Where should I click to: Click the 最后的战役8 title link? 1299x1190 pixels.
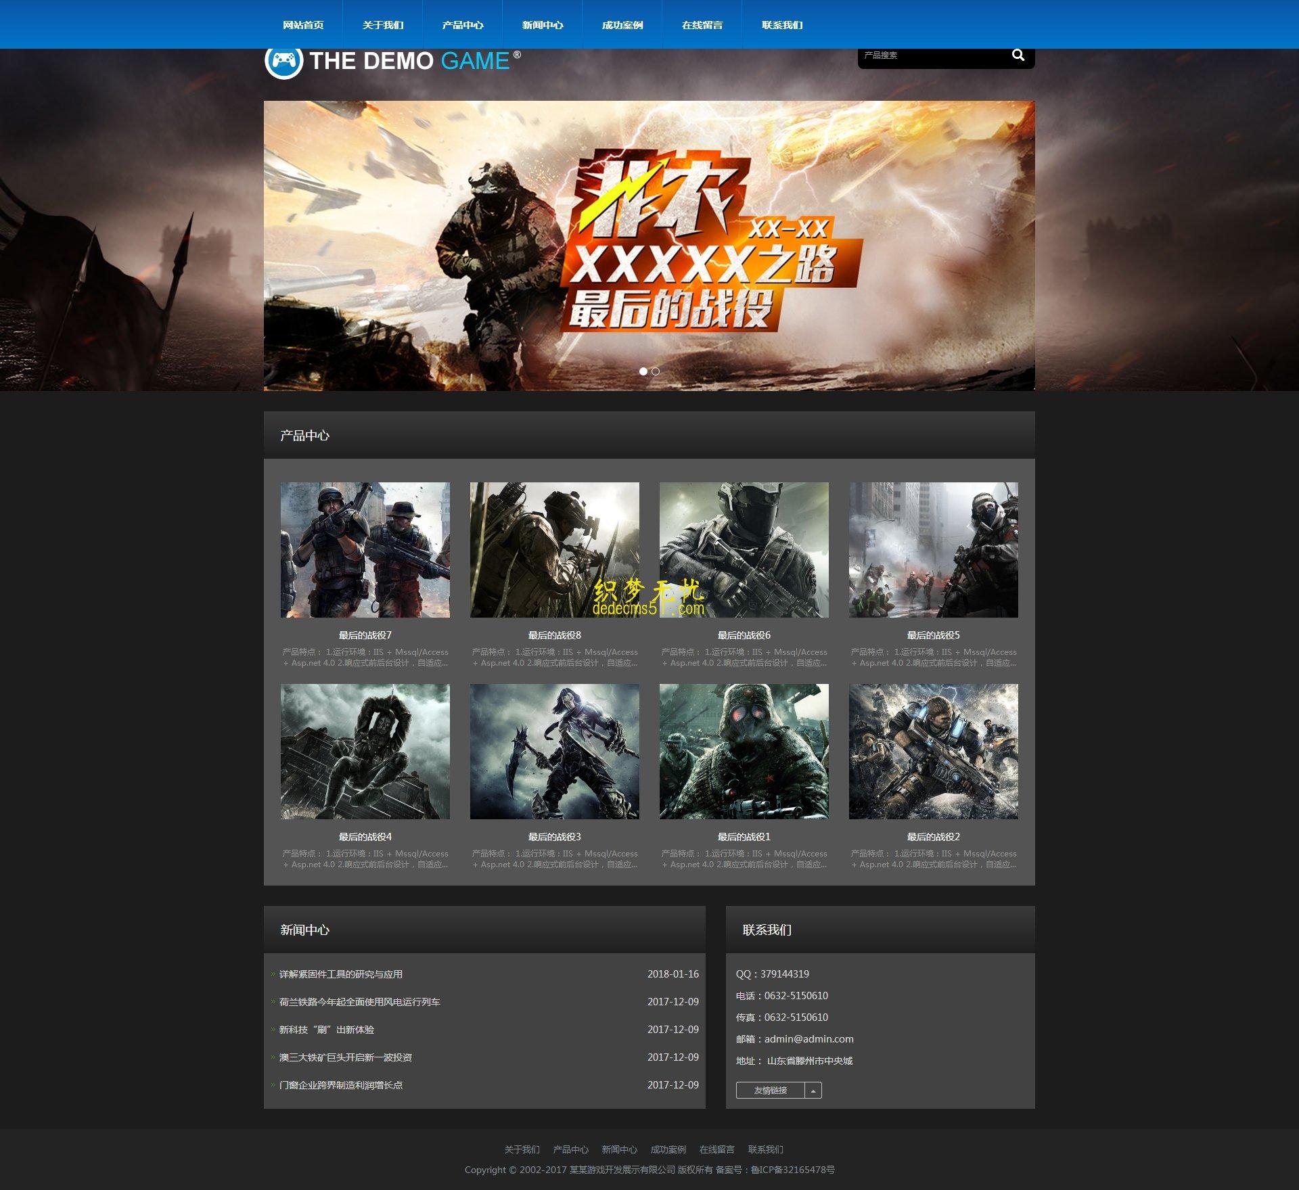pos(555,635)
